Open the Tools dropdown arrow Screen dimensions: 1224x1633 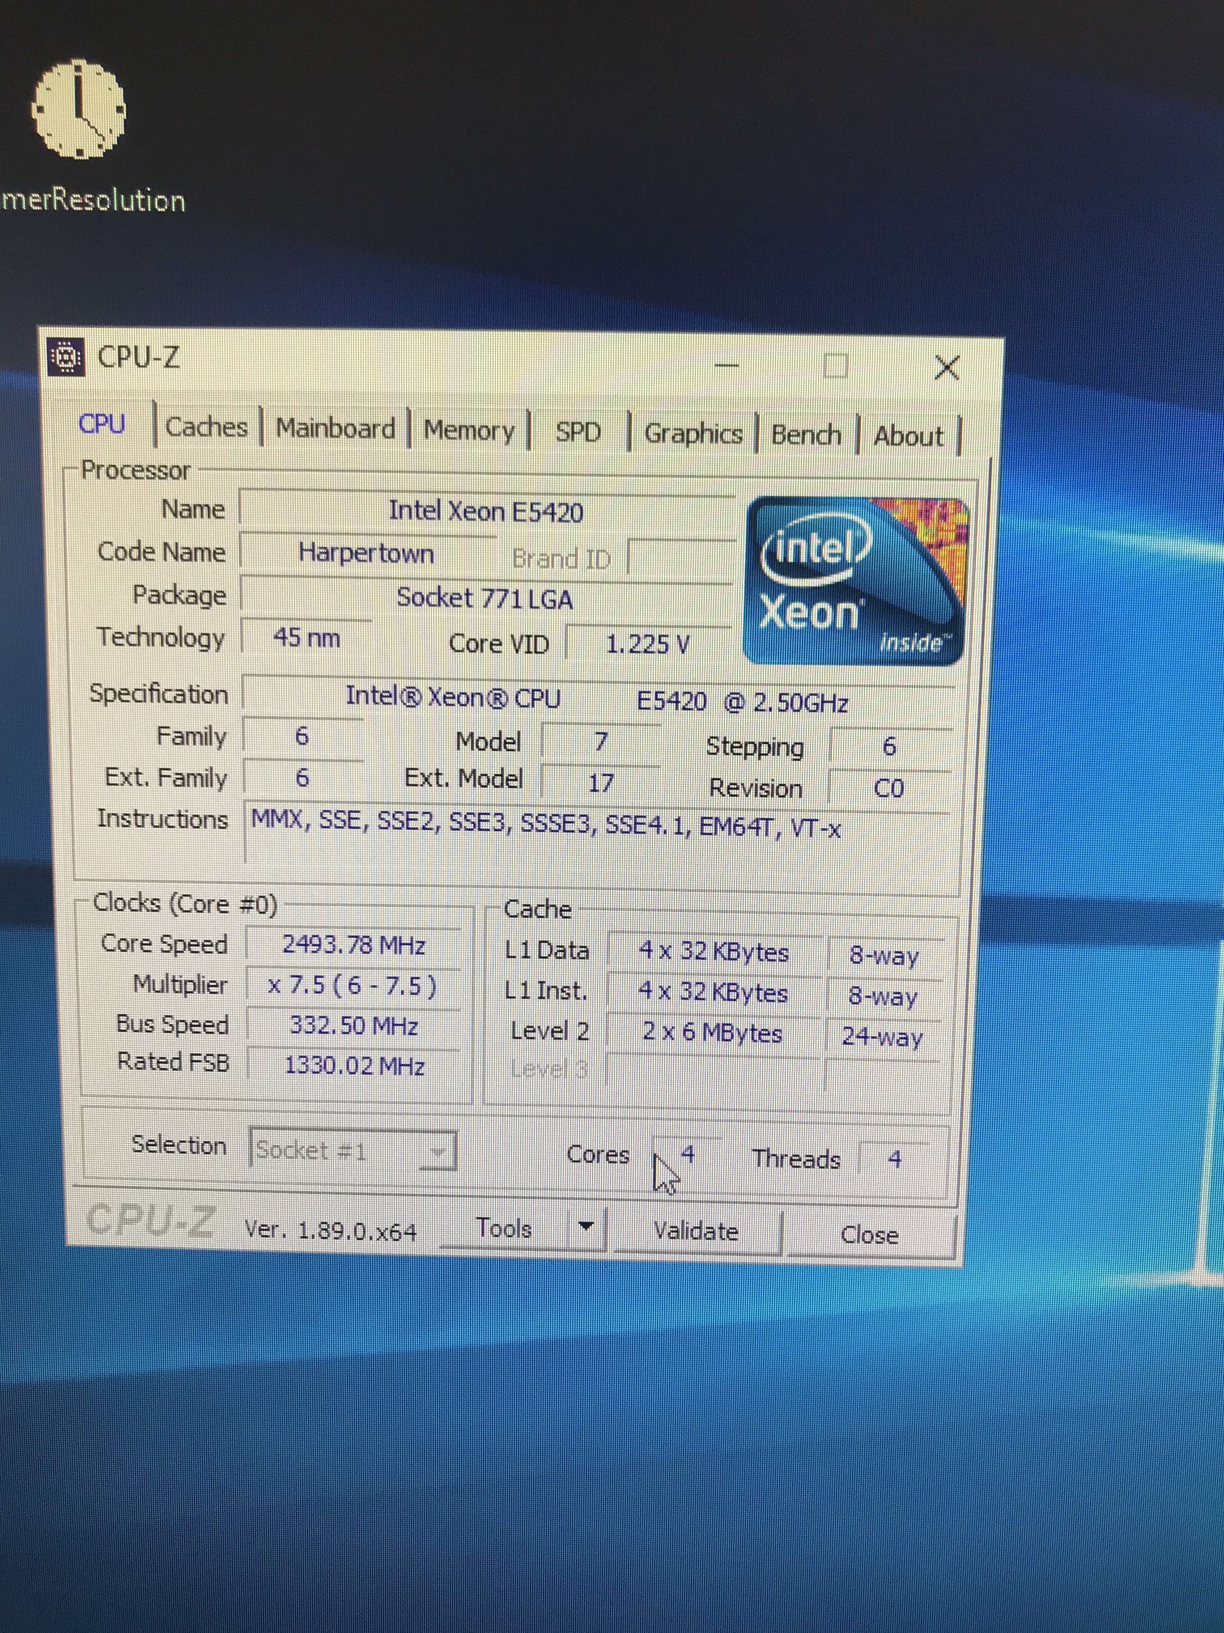[x=586, y=1226]
